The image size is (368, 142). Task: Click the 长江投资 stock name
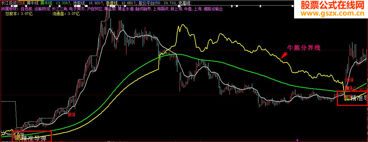9,3
